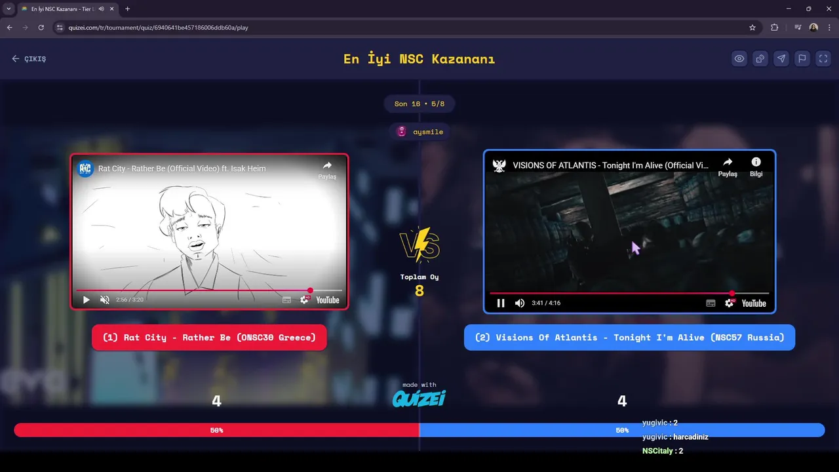The height and width of the screenshot is (472, 839).
Task: Click the En İyi NSC Kazananı title
Action: pyautogui.click(x=419, y=59)
